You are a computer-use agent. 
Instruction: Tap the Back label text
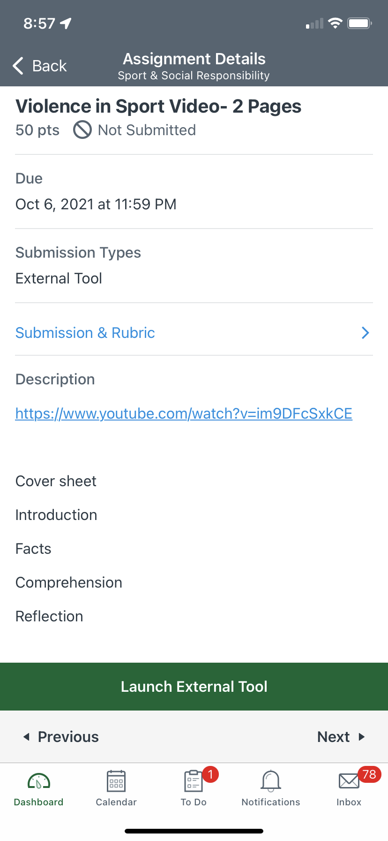49,66
